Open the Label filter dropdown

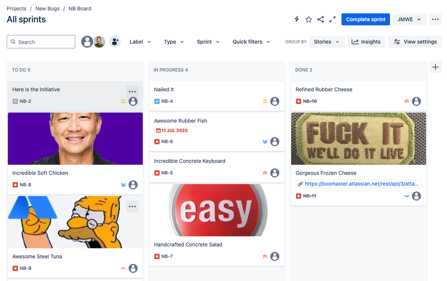pyautogui.click(x=140, y=42)
